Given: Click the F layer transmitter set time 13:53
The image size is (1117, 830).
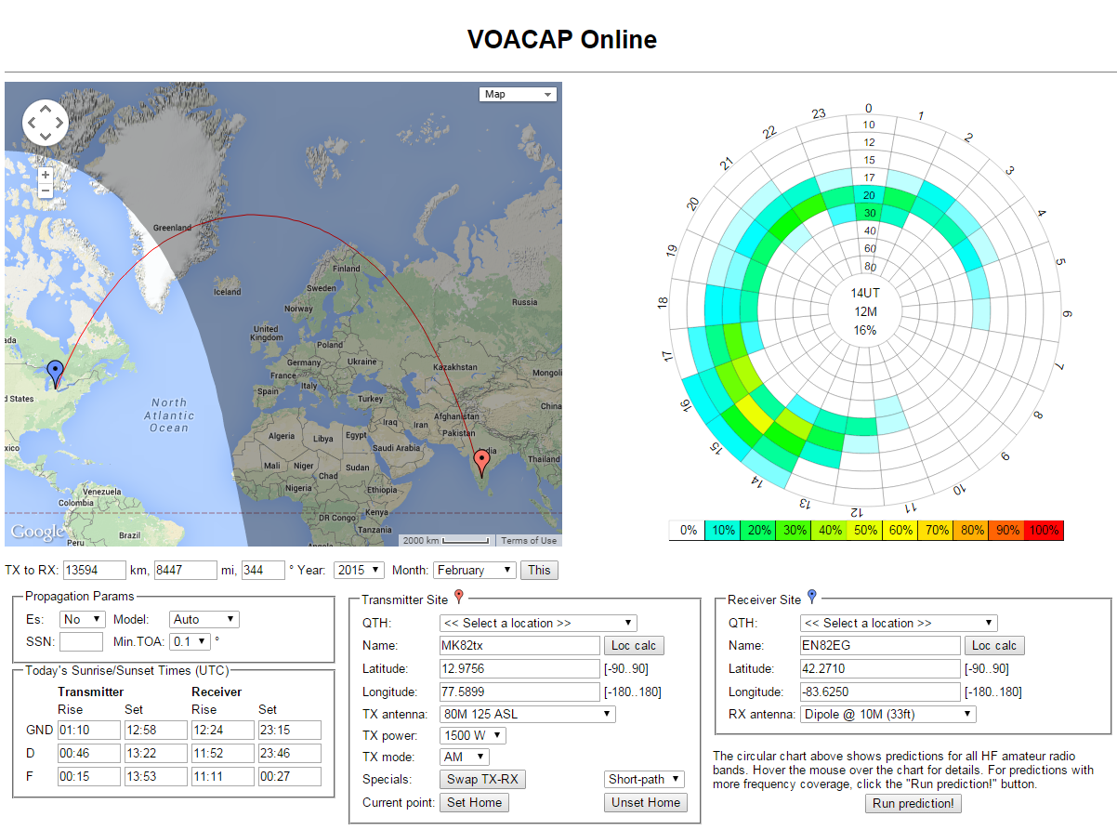Looking at the screenshot, I should click(155, 776).
